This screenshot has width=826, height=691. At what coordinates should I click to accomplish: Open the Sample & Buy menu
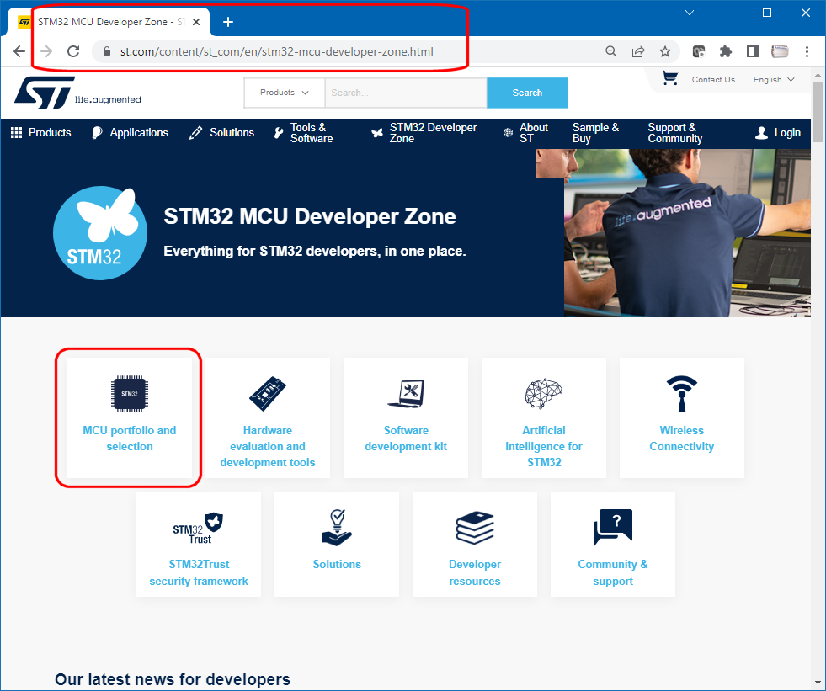click(596, 133)
